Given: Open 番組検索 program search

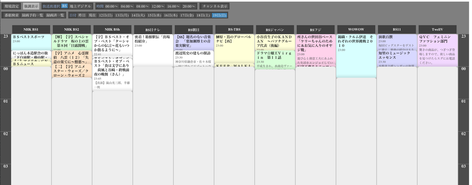Looking at the screenshot, I should [x=12, y=15].
